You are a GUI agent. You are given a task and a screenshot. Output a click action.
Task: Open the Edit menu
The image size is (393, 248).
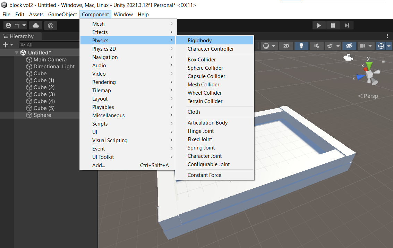(x=20, y=15)
